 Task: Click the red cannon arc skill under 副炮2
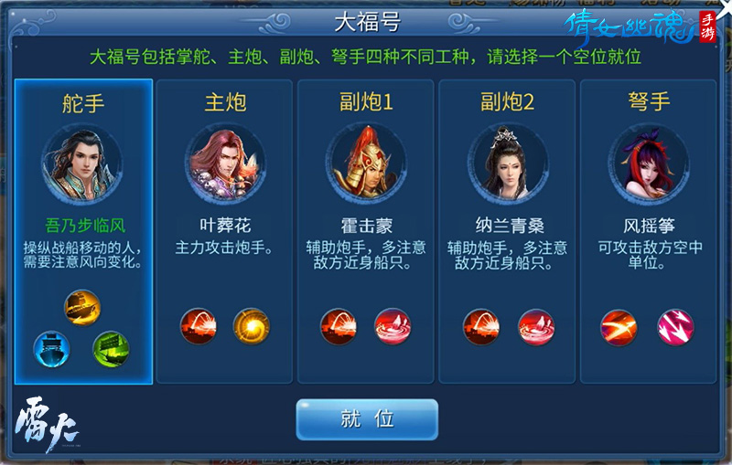[481, 326]
